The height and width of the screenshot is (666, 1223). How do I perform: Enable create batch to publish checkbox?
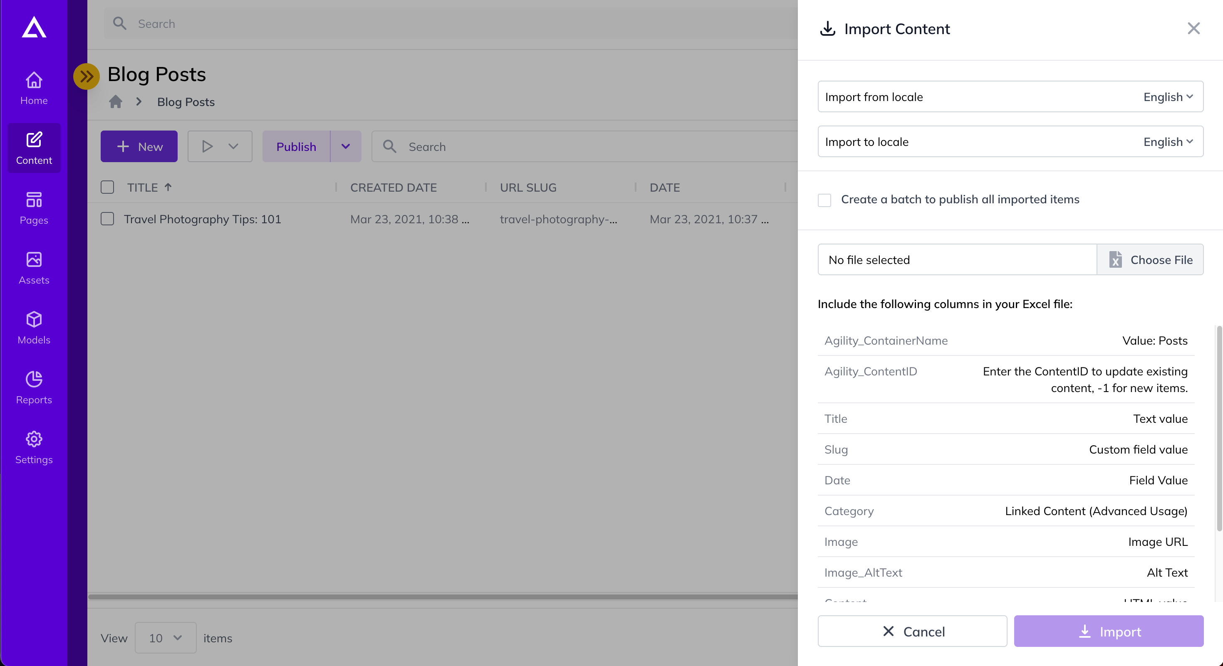coord(824,200)
